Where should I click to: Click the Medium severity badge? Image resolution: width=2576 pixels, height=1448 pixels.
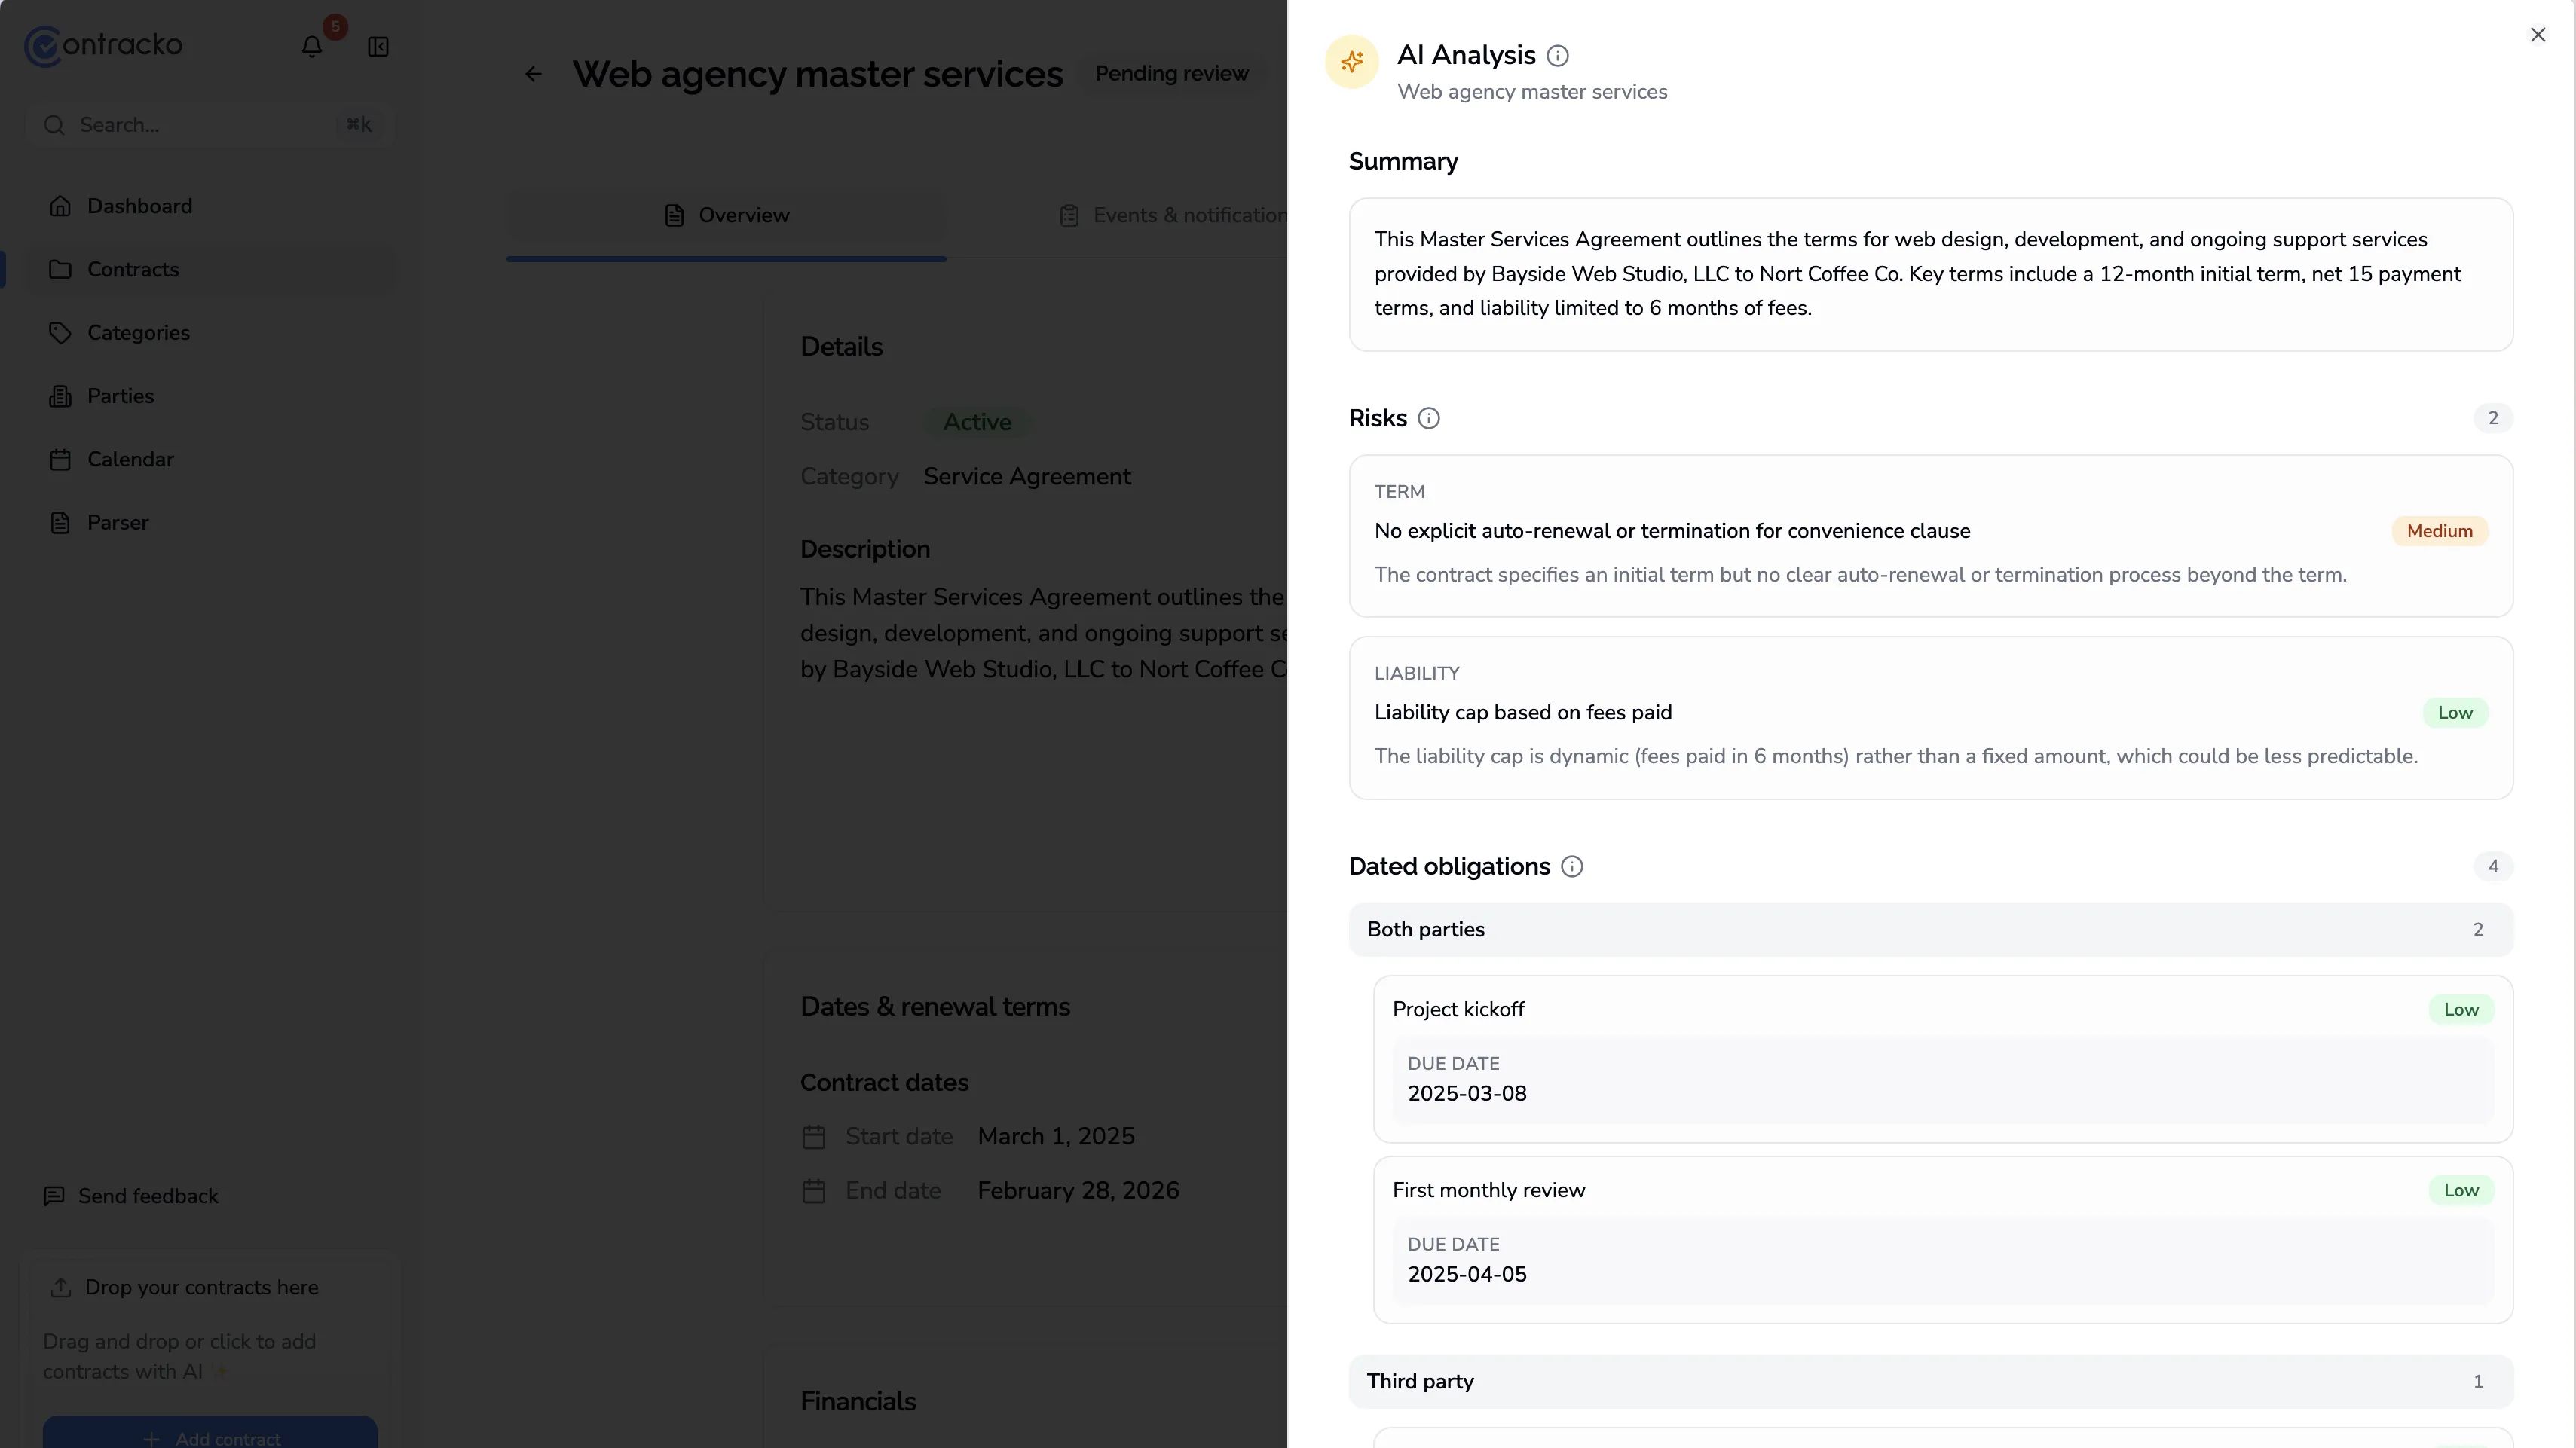coord(2439,532)
